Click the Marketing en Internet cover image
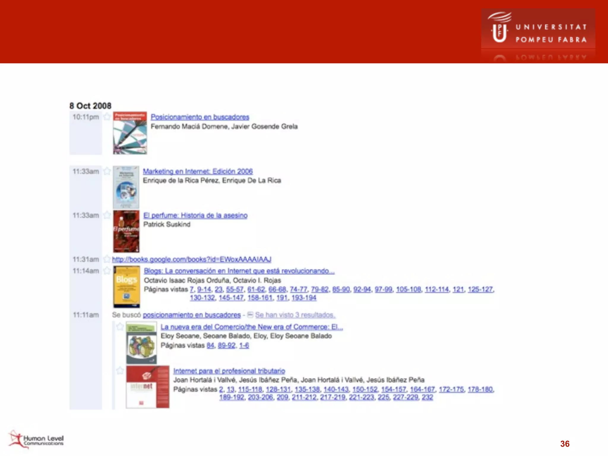Image resolution: width=608 pixels, height=456 pixels. pyautogui.click(x=126, y=187)
